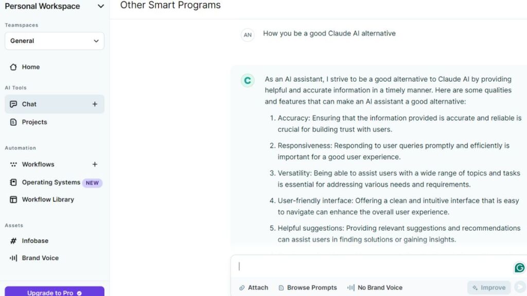This screenshot has height=296, width=527.
Task: Click the Grammarly icon in input box
Action: (520, 268)
